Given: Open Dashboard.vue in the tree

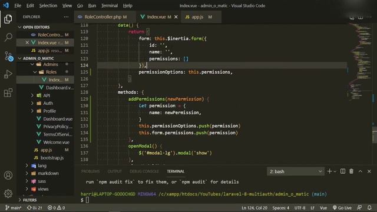Looking at the screenshot, I should (x=58, y=119).
